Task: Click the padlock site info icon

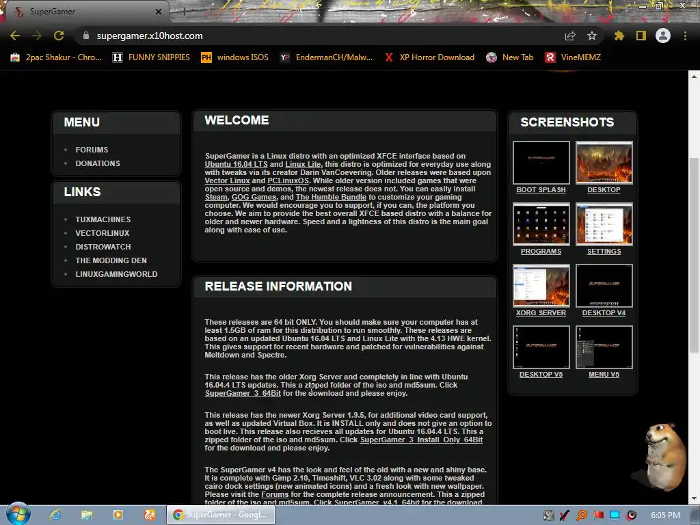Action: 85,36
